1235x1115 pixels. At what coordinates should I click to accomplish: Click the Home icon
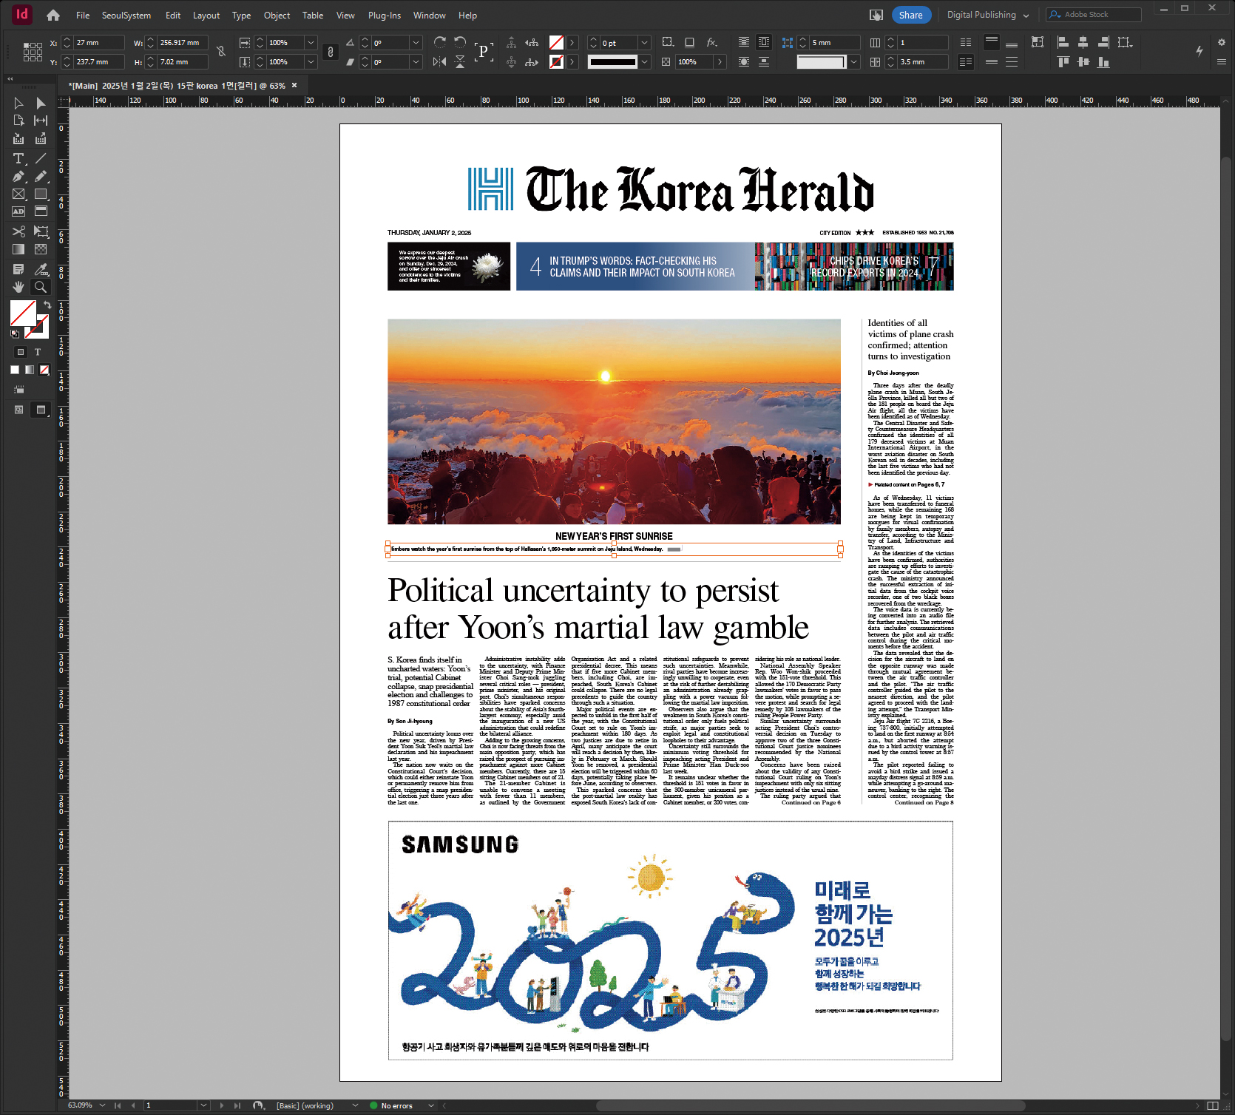[53, 15]
